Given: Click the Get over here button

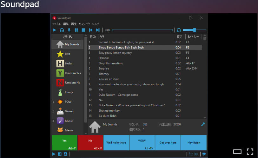Looking at the screenshot, I should [x=168, y=142].
